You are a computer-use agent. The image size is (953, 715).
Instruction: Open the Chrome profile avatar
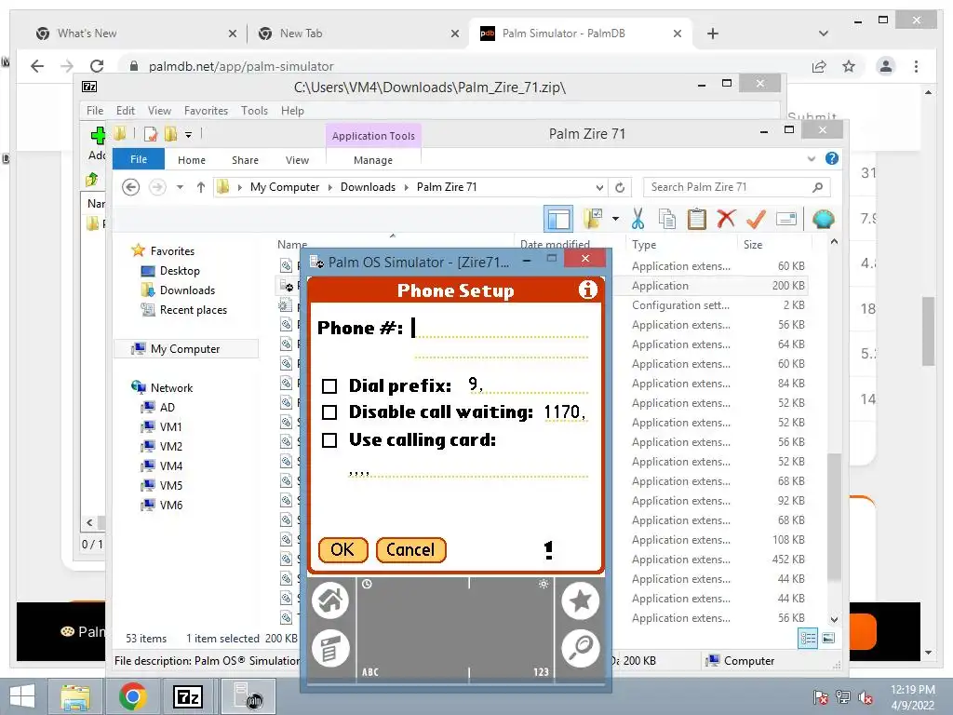(x=886, y=66)
